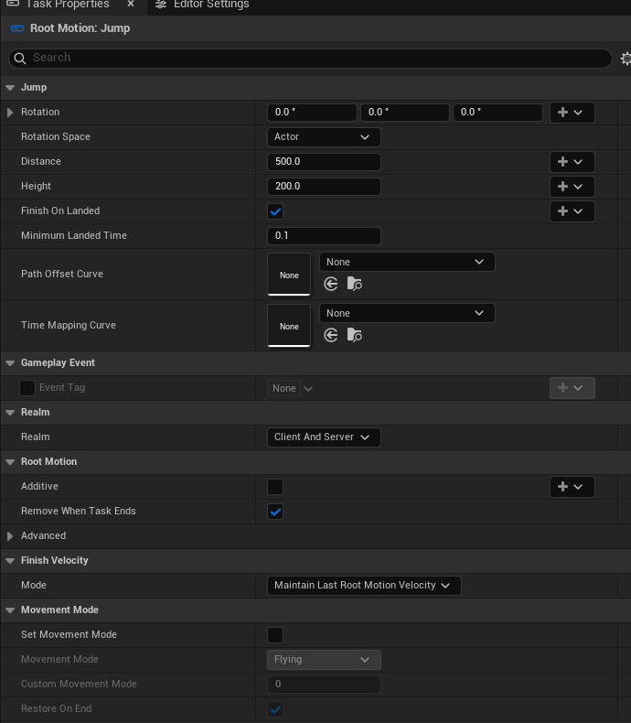631x723 pixels.
Task: Click the Restore On End label
Action: click(56, 708)
